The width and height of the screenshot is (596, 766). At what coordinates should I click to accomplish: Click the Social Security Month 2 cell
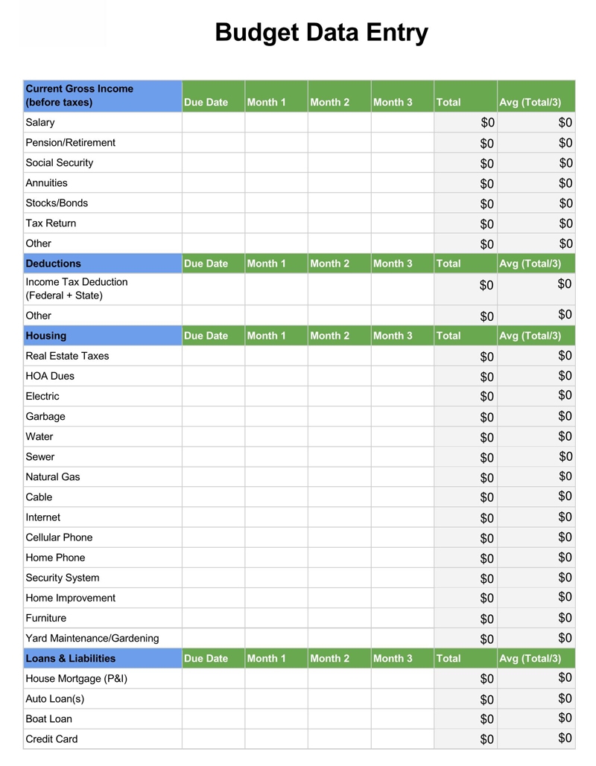(x=339, y=163)
